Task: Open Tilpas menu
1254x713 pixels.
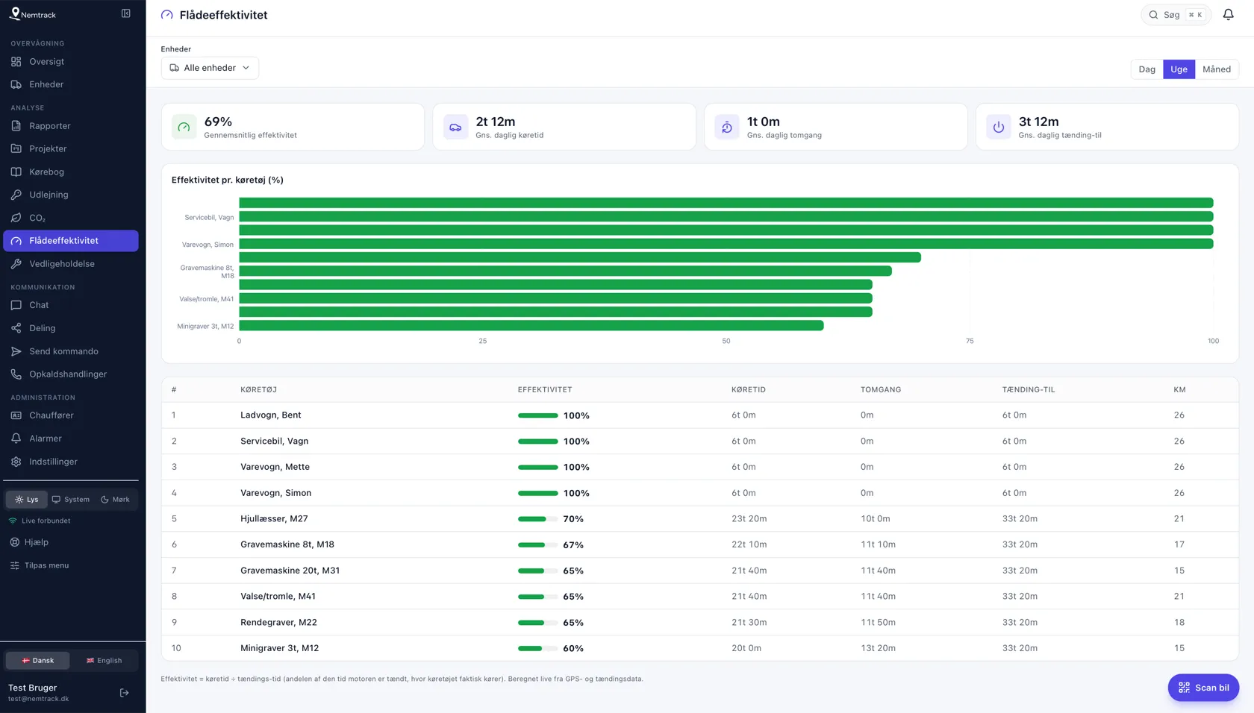Action: [40, 565]
